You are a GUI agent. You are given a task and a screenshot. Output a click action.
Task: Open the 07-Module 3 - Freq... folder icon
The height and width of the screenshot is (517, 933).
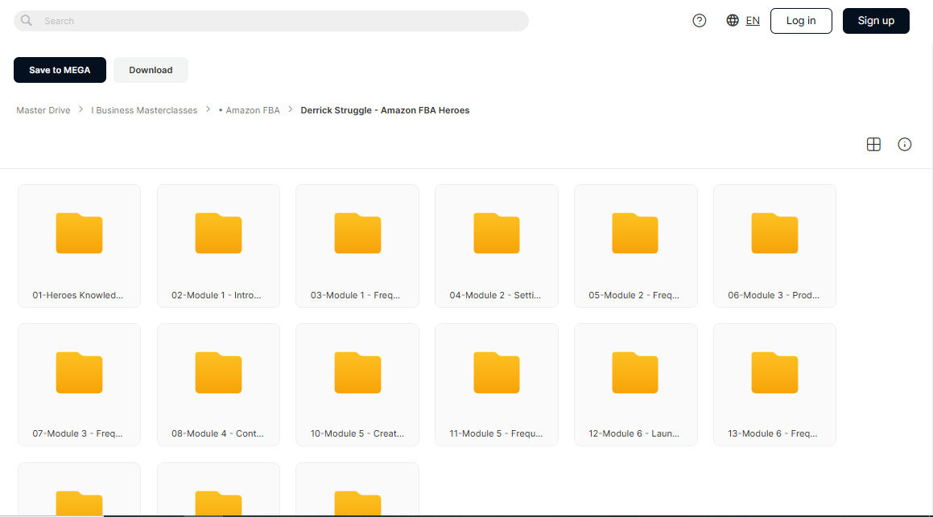(x=79, y=372)
